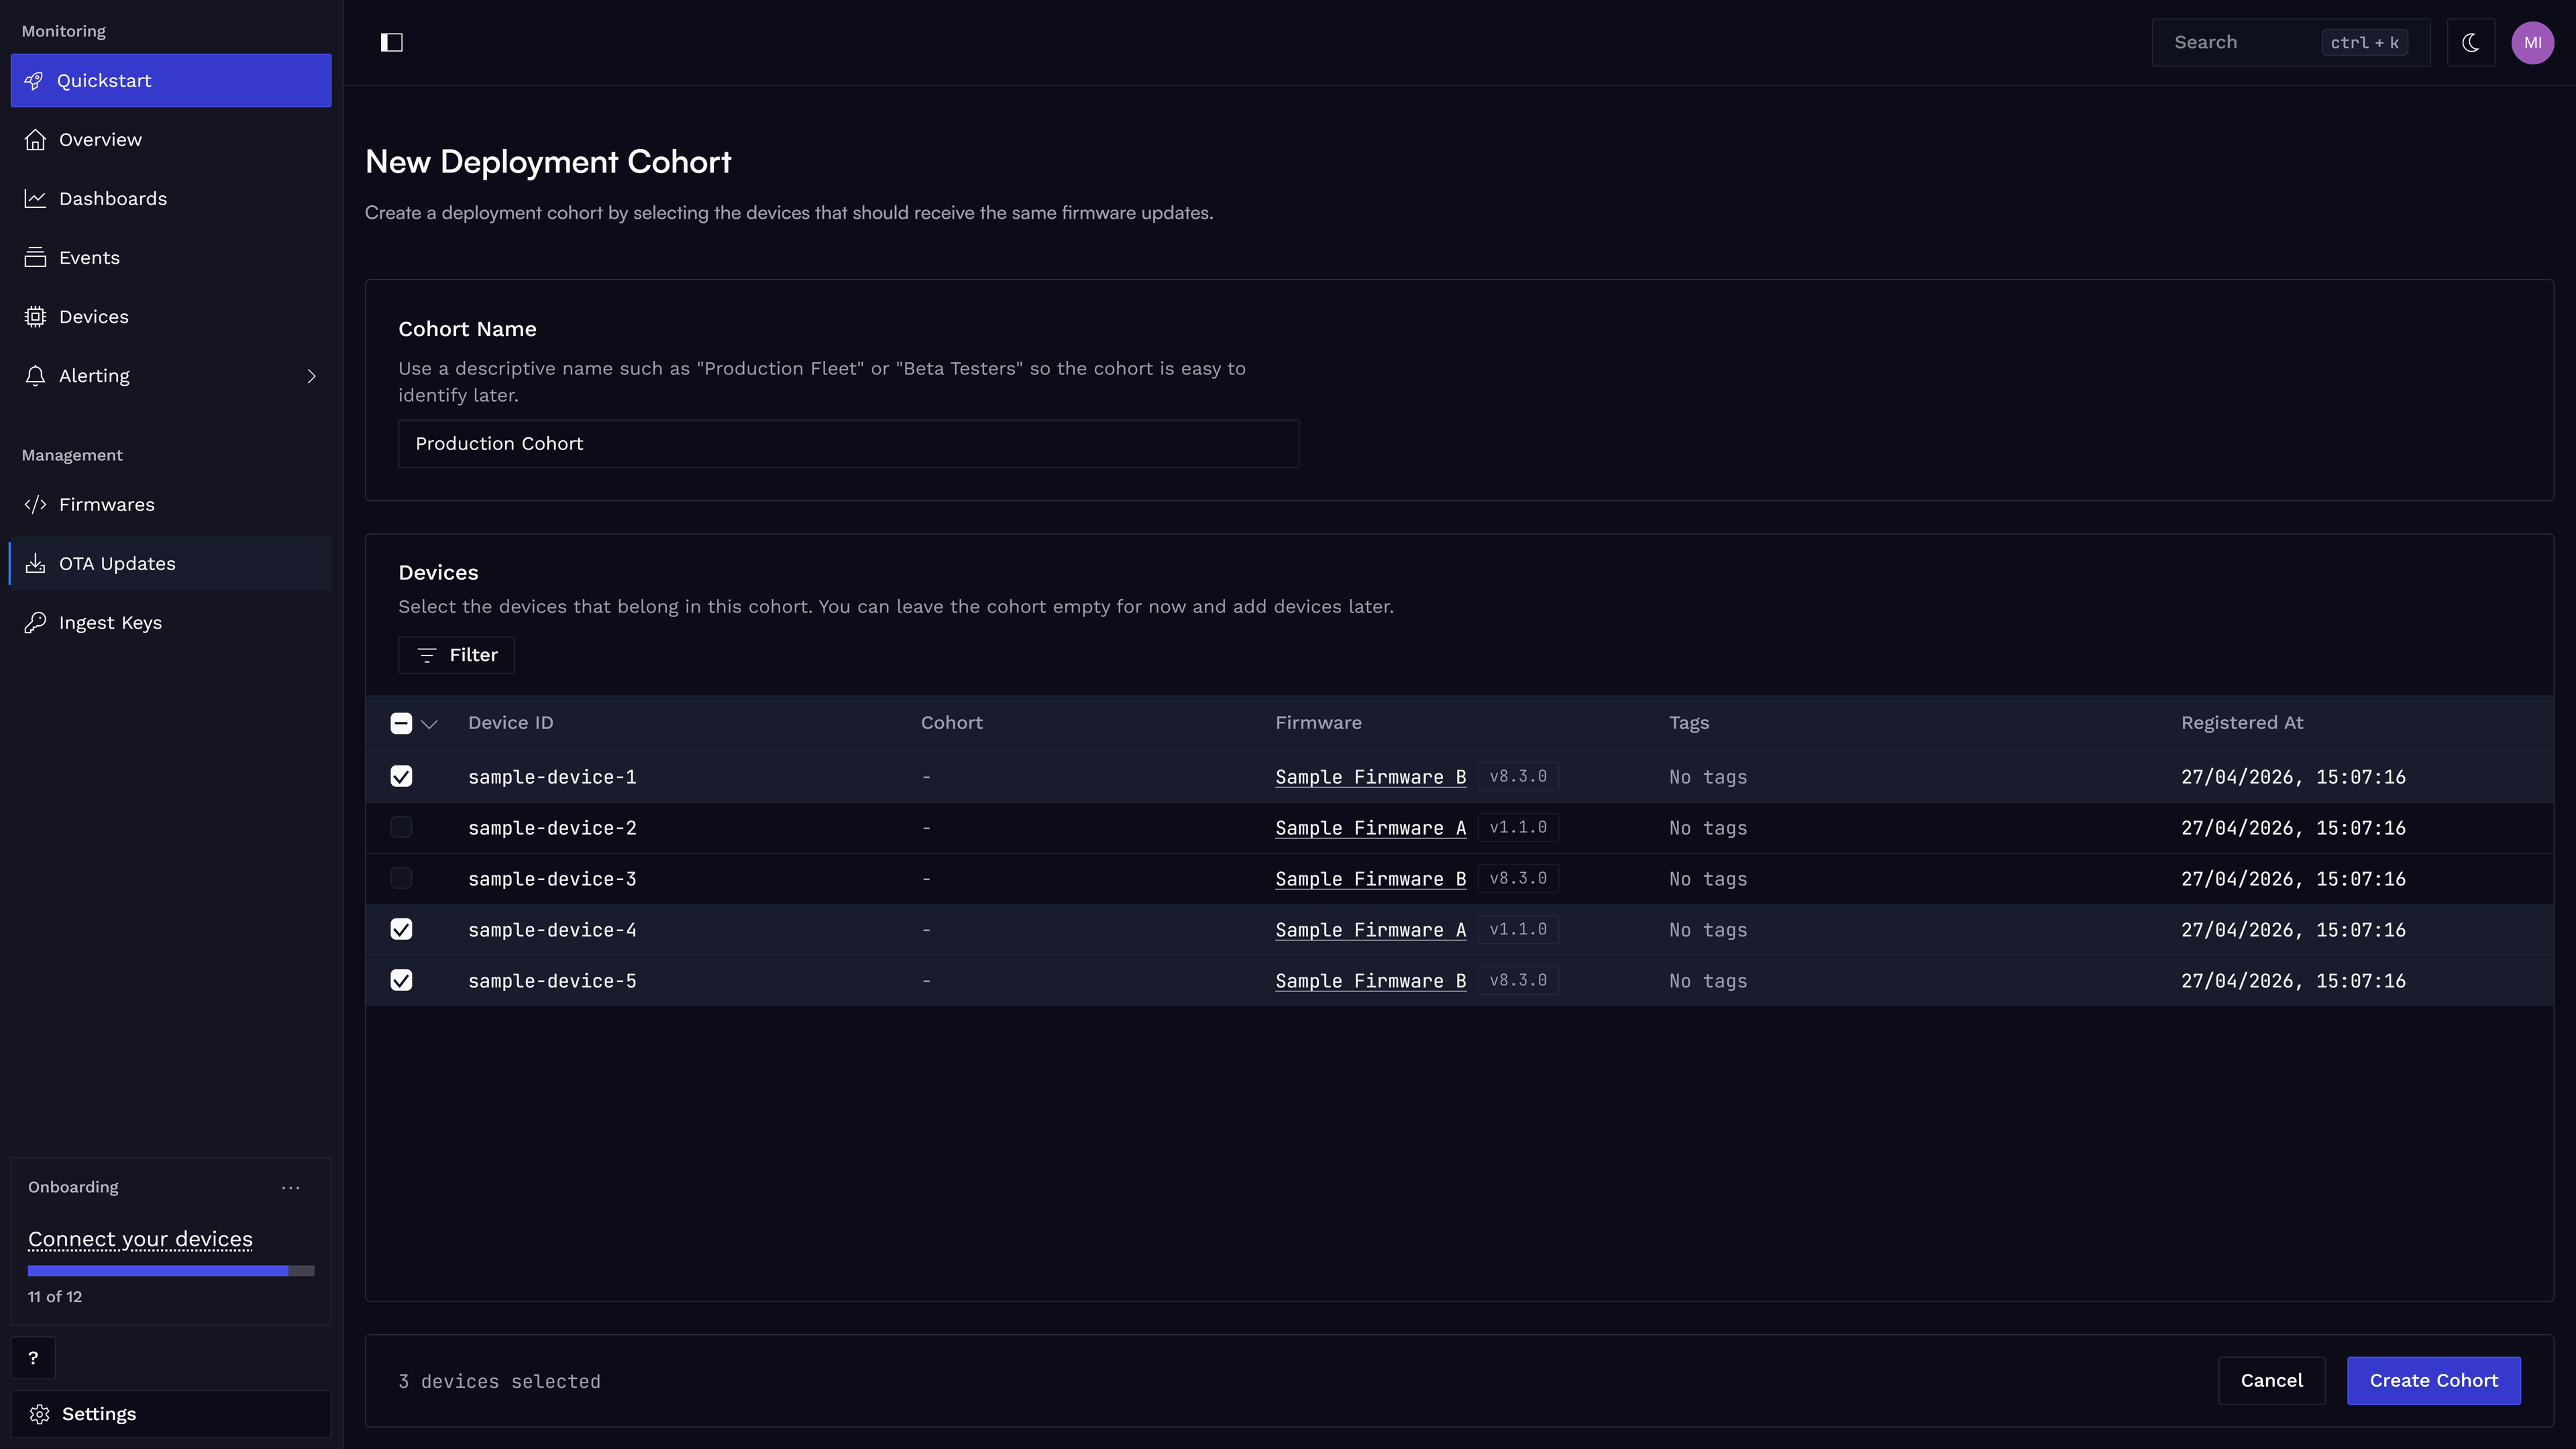This screenshot has width=2576, height=1449.
Task: Check sample-device-3 checkbox
Action: click(x=401, y=879)
